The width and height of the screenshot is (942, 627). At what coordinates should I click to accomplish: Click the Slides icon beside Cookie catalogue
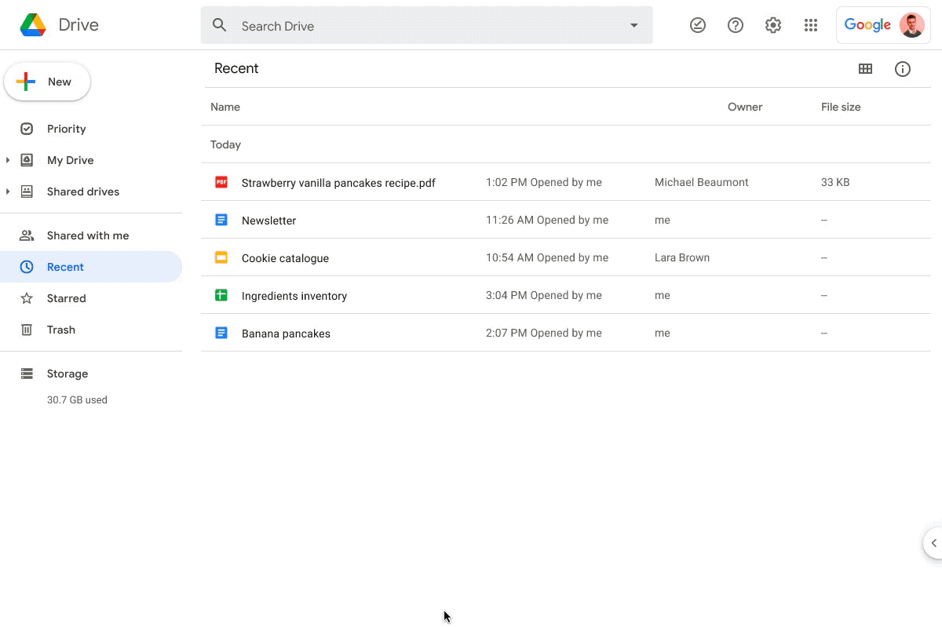221,257
